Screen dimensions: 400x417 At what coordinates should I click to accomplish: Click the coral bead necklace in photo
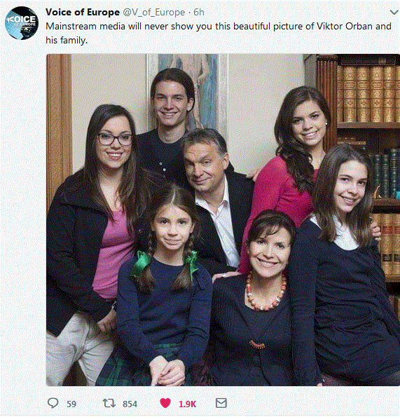[265, 294]
